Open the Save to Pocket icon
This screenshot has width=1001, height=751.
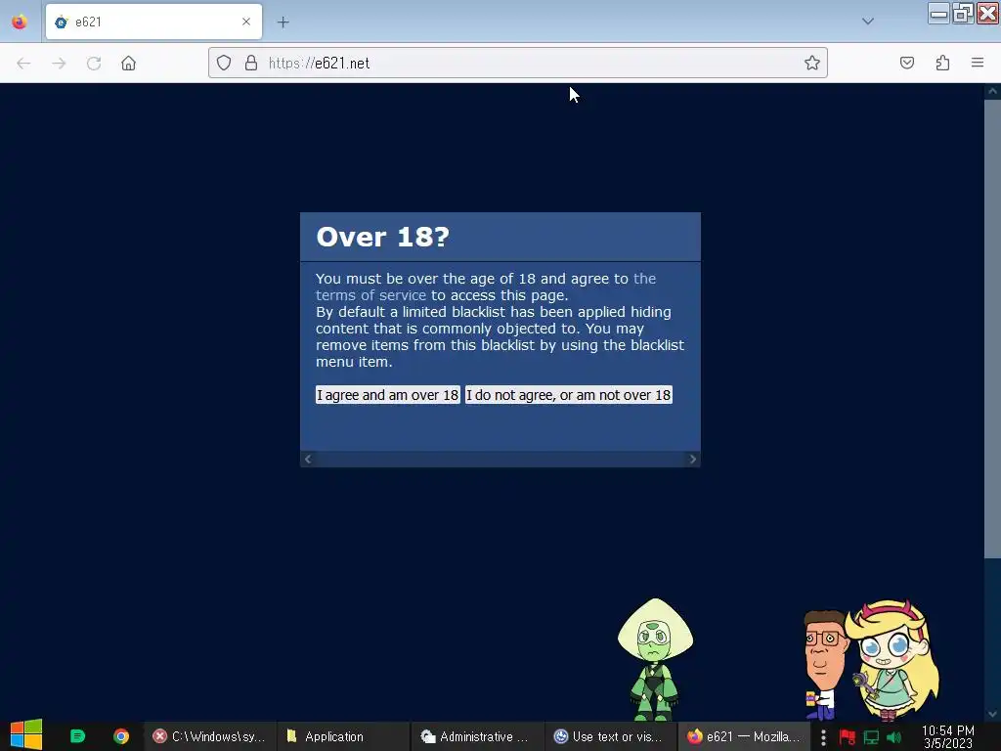[906, 63]
